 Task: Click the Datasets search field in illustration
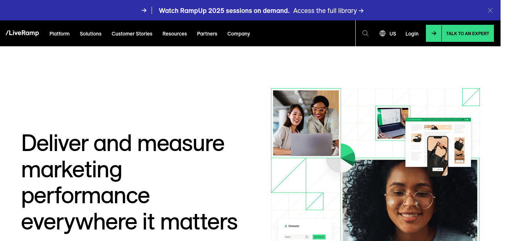click(x=296, y=237)
